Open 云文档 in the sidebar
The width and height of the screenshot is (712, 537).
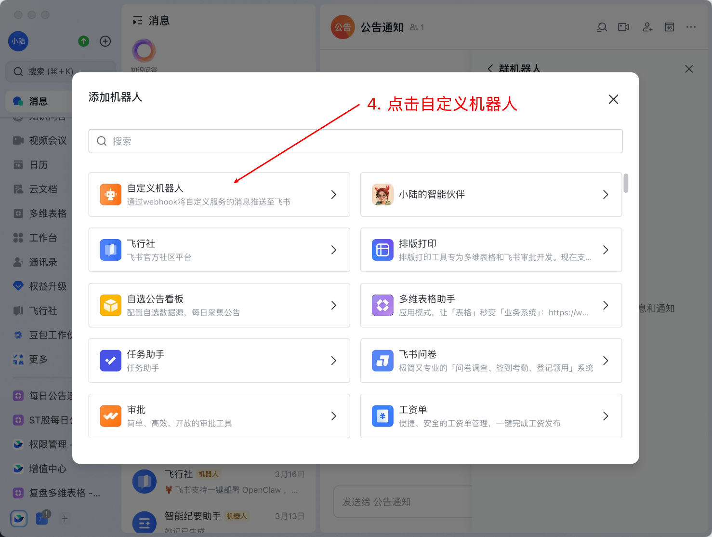35,189
